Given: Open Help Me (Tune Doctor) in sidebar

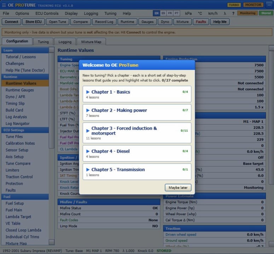Looking at the screenshot, I should click(x=25, y=70).
